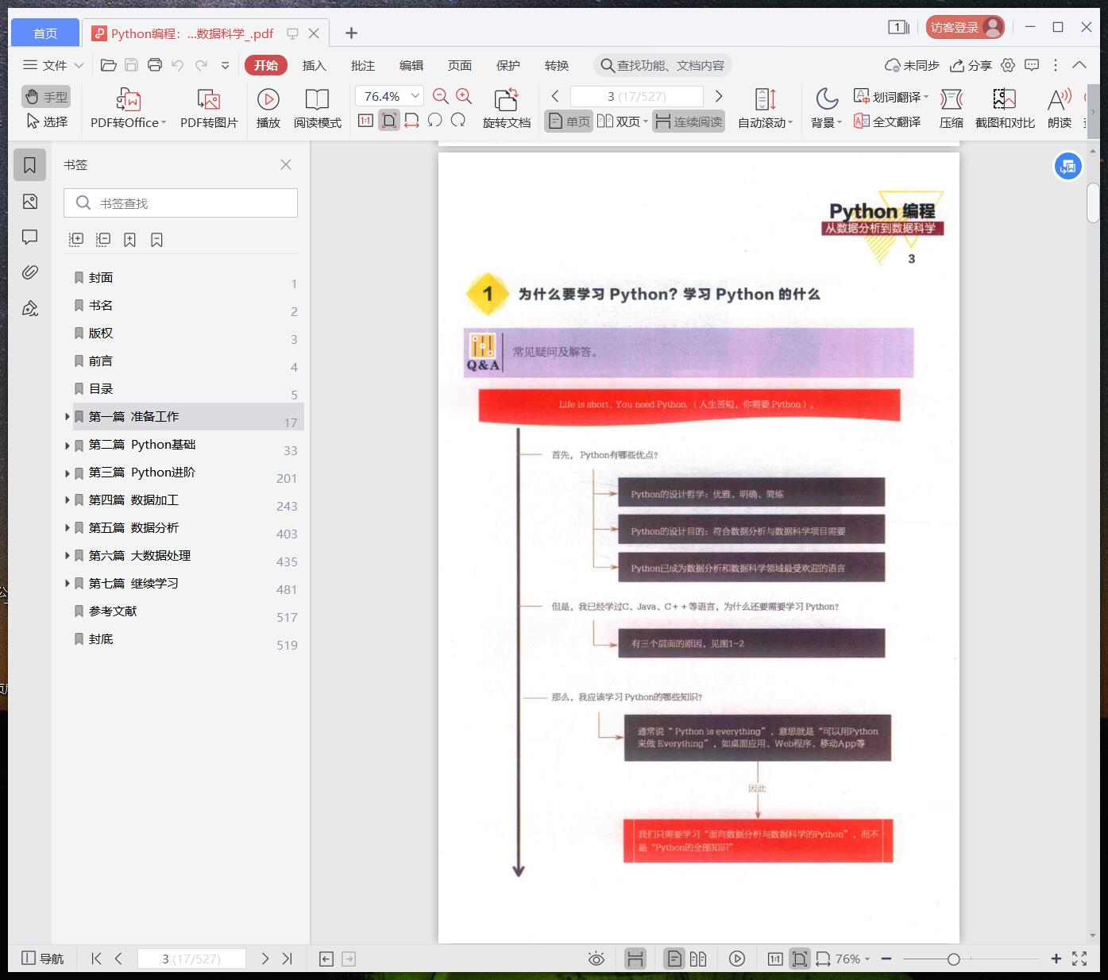Toggle 连续阅读 continuous reading
This screenshot has height=980, width=1108.
click(689, 122)
